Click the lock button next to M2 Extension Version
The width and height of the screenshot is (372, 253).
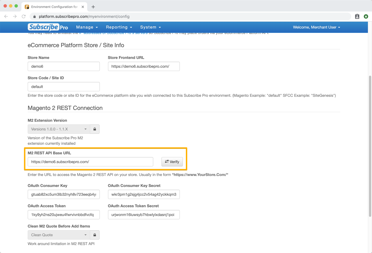point(95,129)
